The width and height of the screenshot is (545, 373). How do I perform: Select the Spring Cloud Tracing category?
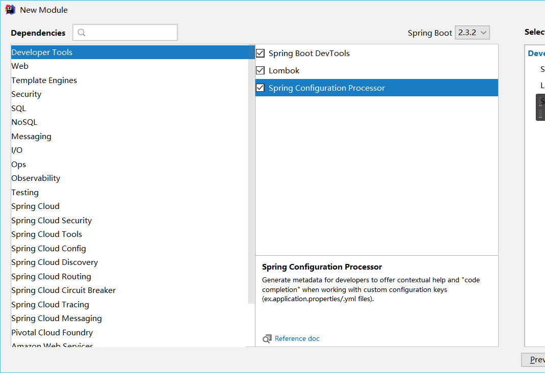(129, 305)
